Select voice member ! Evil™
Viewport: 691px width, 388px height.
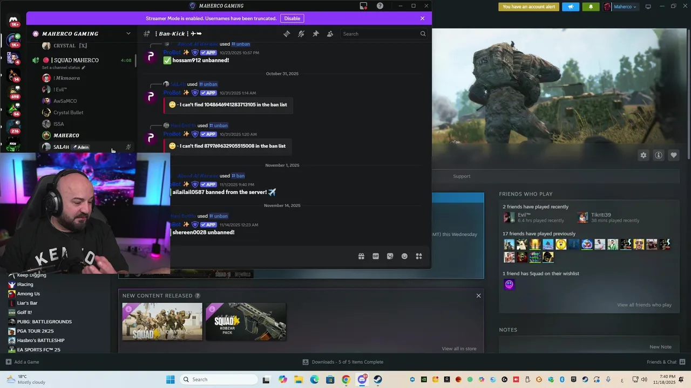60,89
